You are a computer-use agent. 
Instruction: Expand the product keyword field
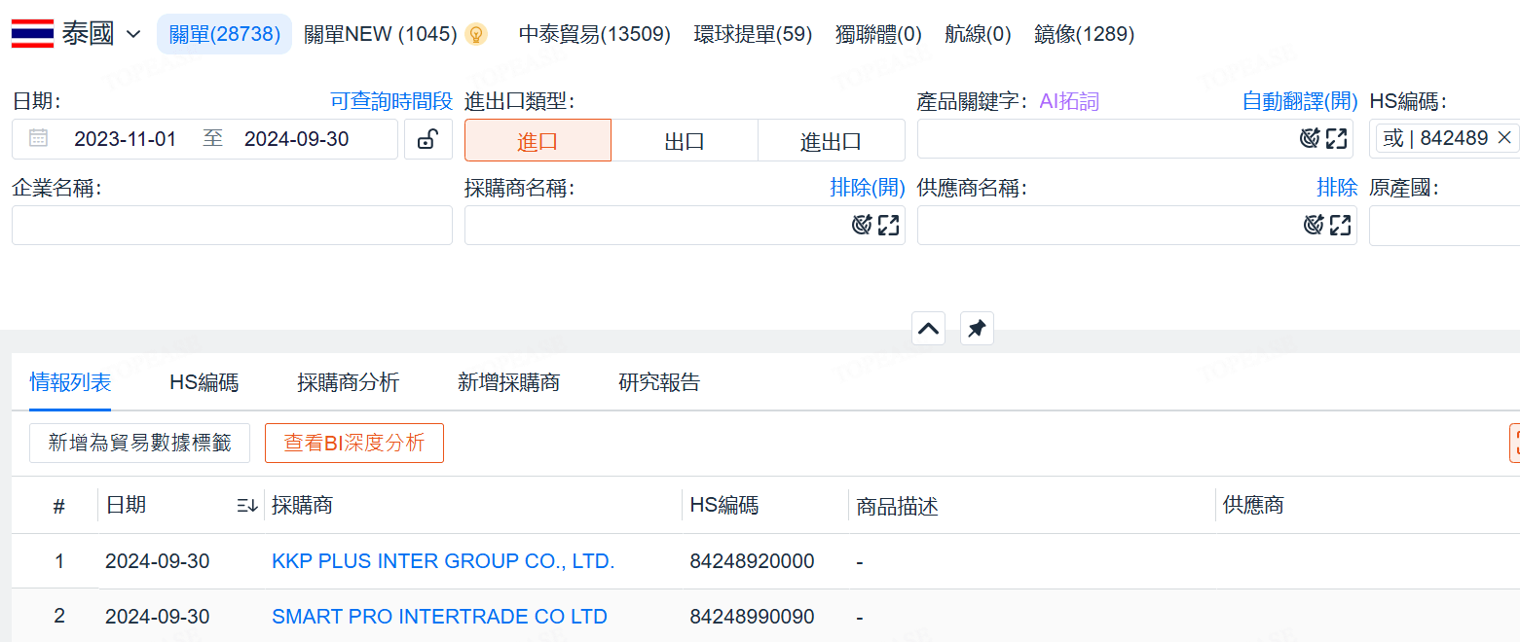coord(1337,139)
